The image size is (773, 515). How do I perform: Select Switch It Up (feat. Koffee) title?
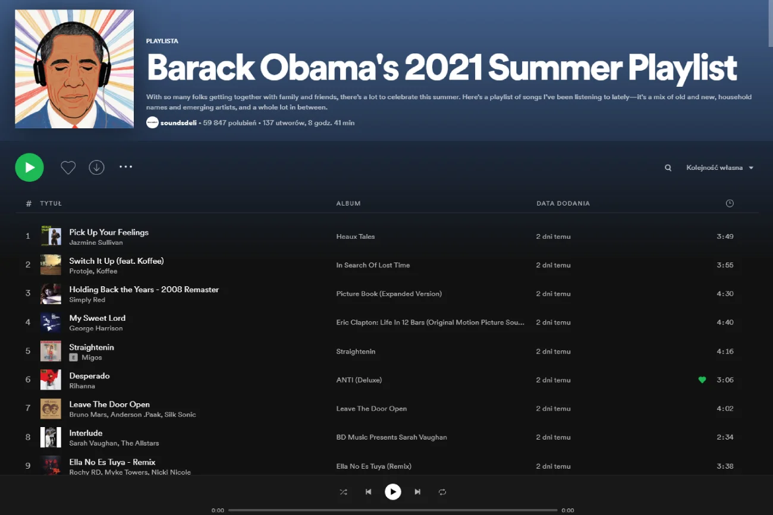117,261
